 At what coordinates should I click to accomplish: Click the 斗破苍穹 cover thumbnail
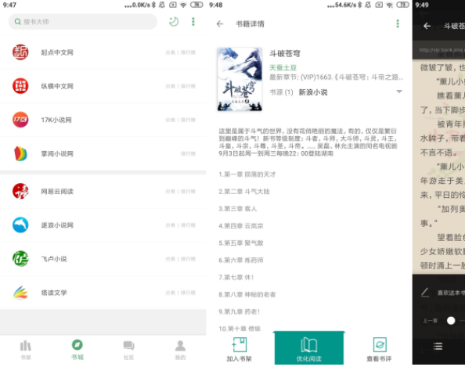[x=240, y=79]
